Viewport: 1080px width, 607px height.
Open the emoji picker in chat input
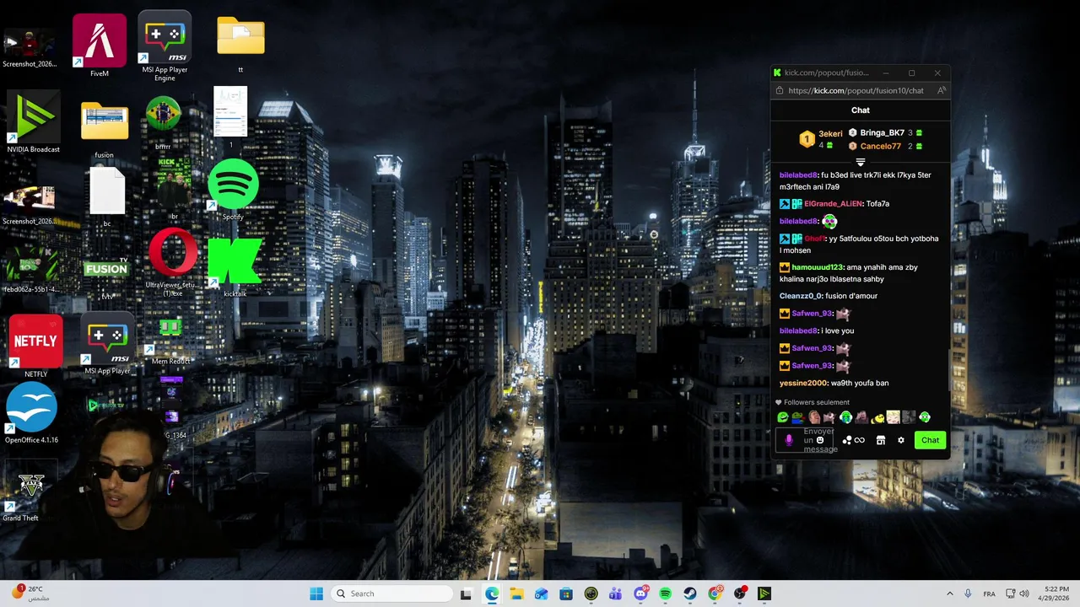820,440
